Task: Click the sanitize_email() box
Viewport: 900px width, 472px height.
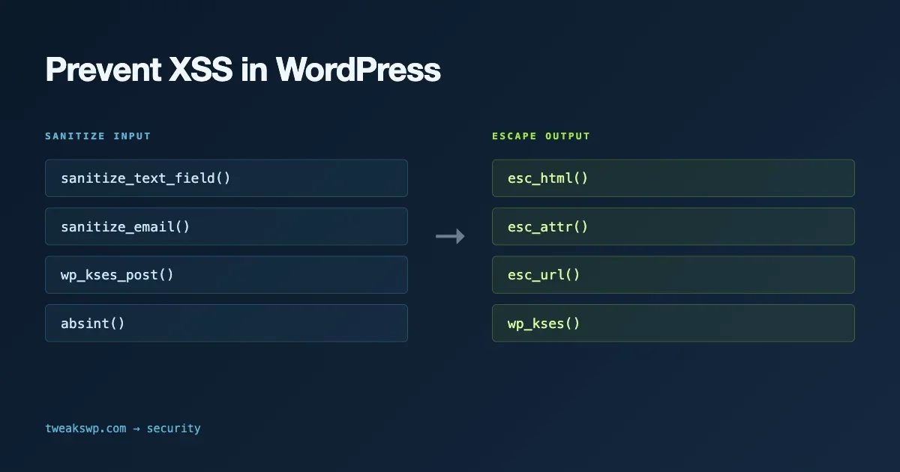Action: (226, 226)
